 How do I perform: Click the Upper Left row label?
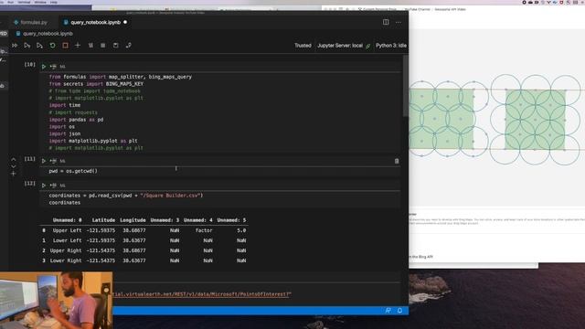point(67,230)
